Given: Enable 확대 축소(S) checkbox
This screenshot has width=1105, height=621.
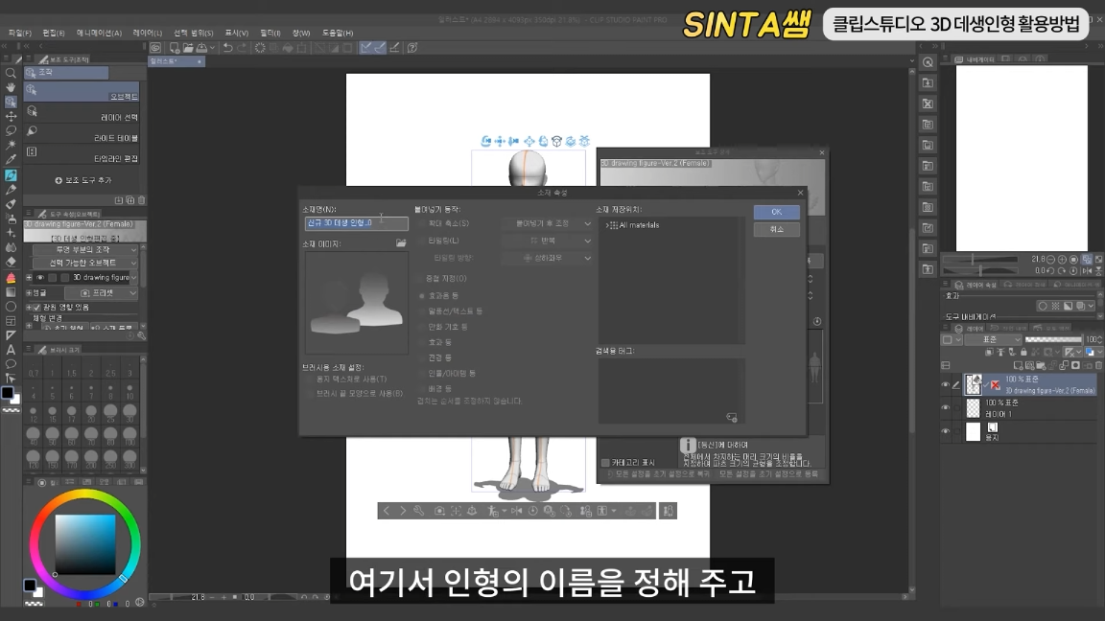Looking at the screenshot, I should point(422,223).
